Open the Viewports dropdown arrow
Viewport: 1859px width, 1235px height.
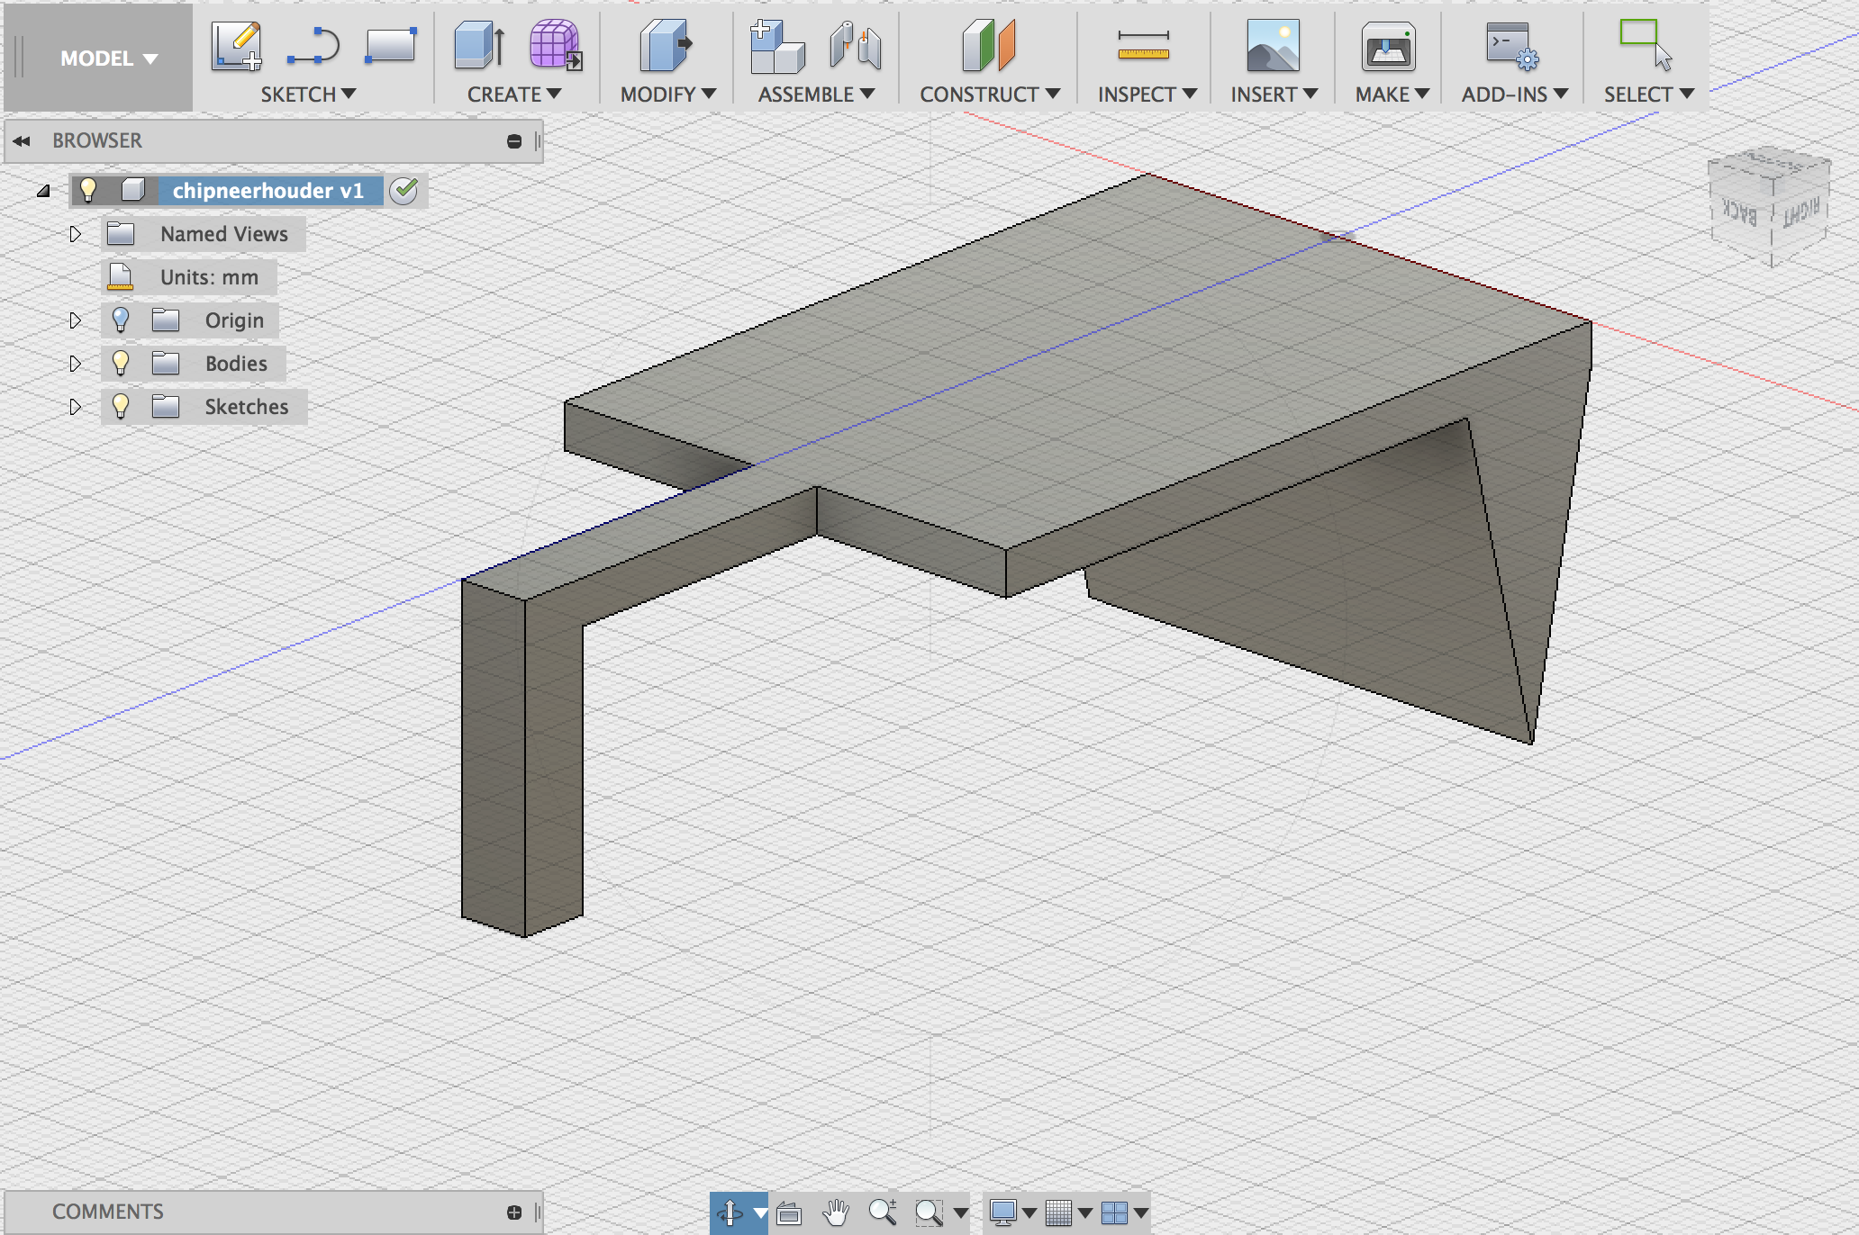pyautogui.click(x=1141, y=1213)
